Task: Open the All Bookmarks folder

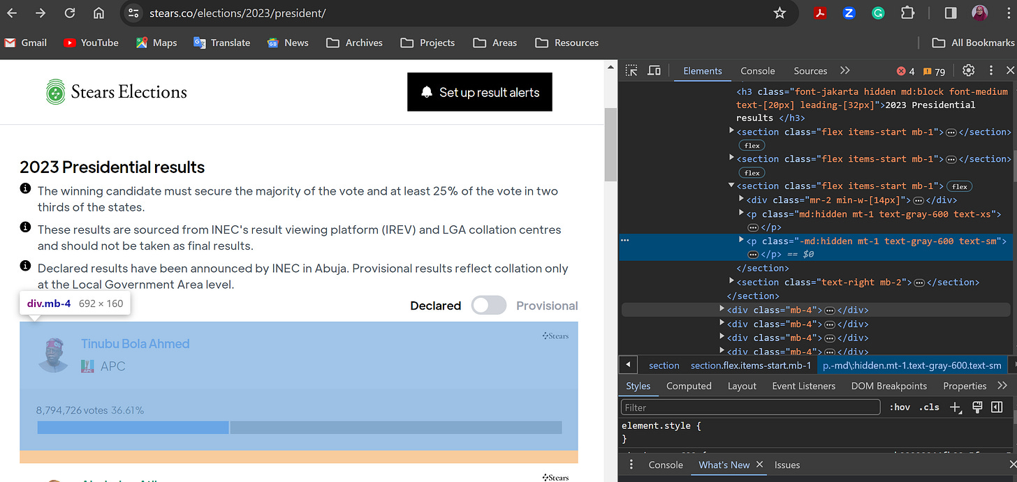Action: click(973, 43)
